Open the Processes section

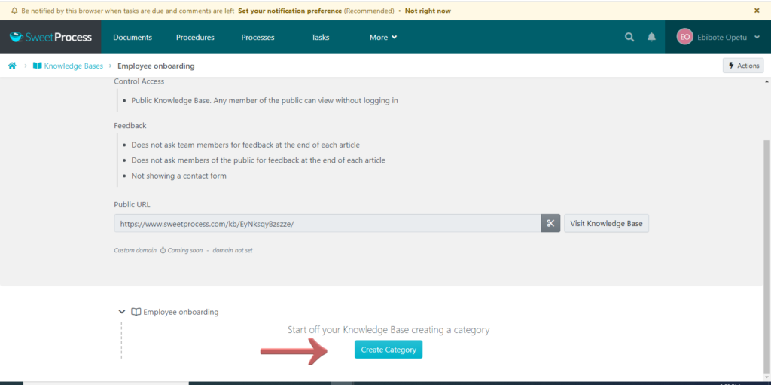258,37
